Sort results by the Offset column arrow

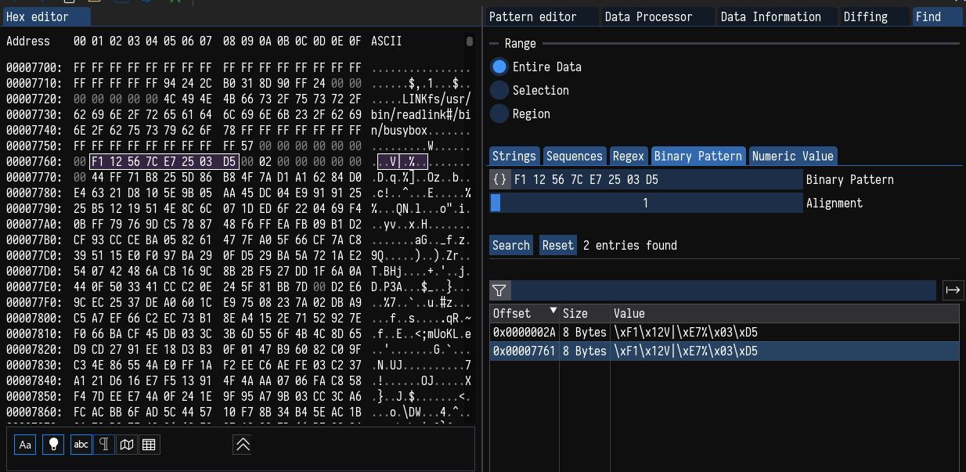click(x=553, y=312)
